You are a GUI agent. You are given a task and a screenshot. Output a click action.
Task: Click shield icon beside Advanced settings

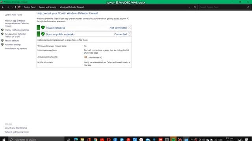point(2,44)
